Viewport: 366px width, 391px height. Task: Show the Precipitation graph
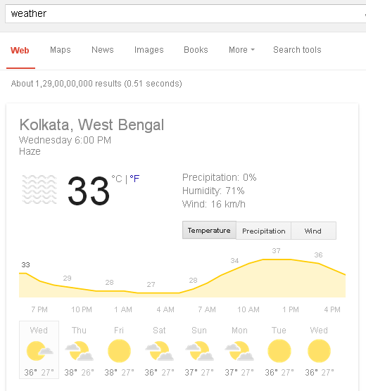[264, 231]
